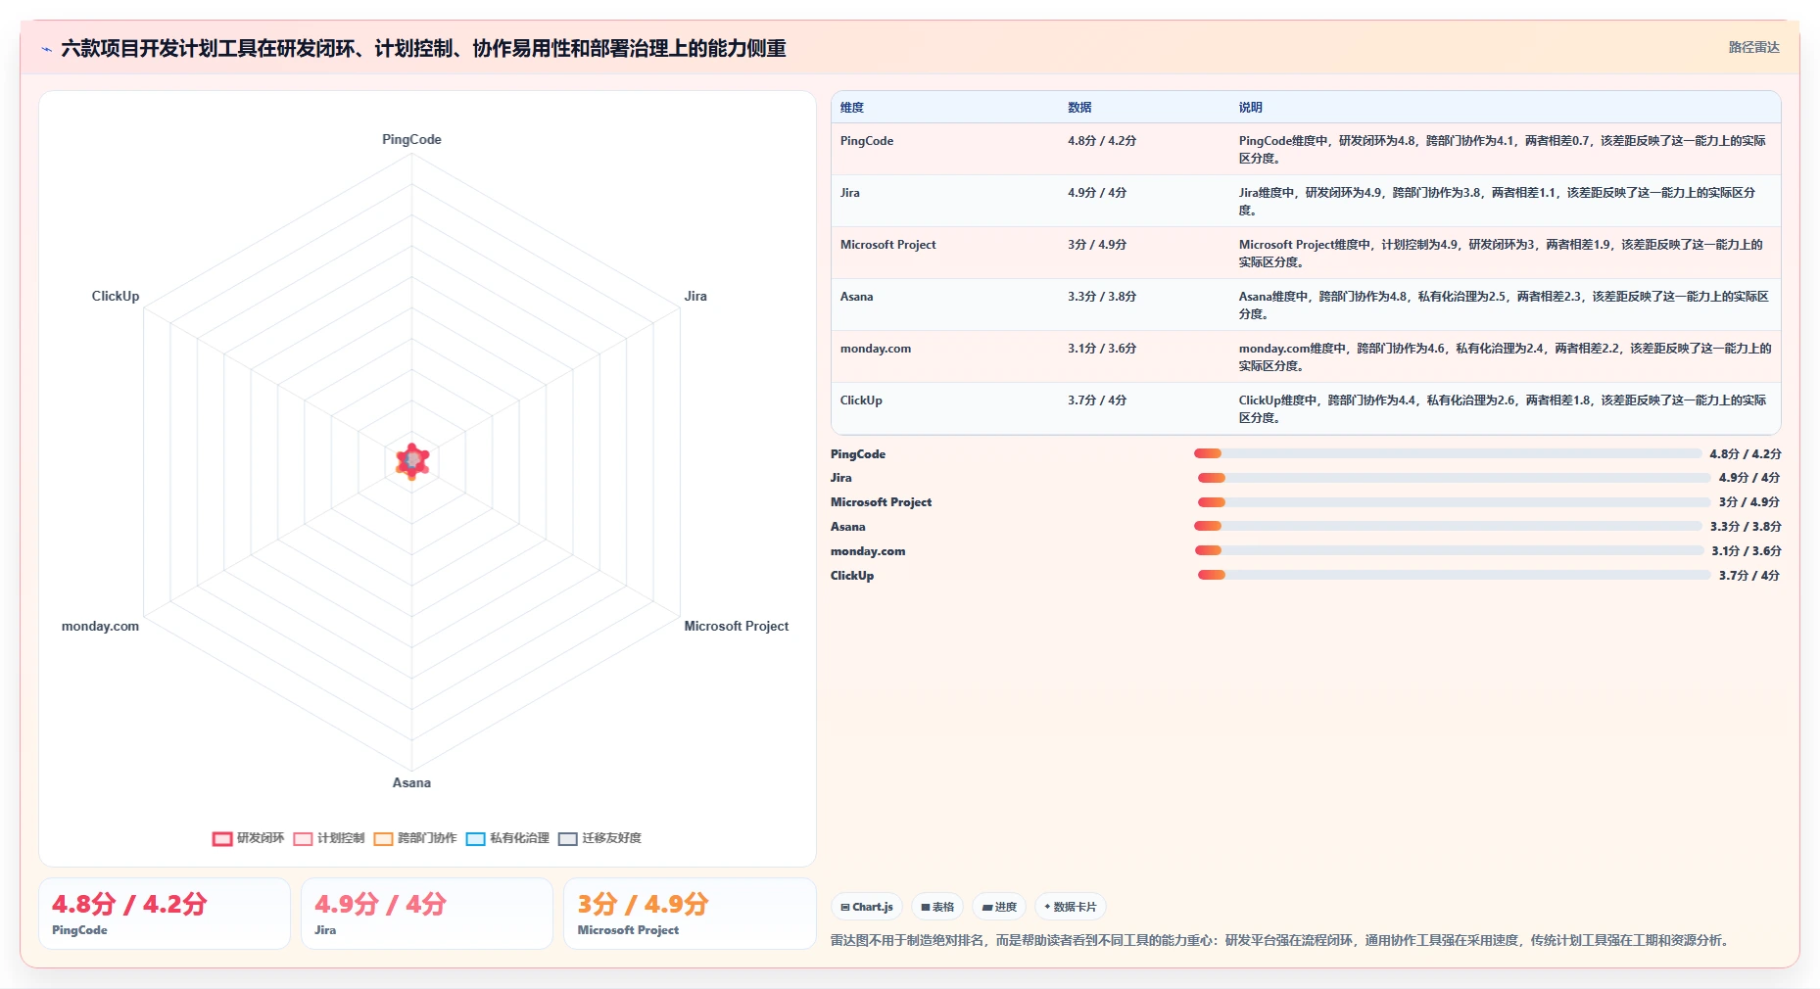Click the blue icon beside the dashboard title
The image size is (1820, 989).
click(46, 49)
